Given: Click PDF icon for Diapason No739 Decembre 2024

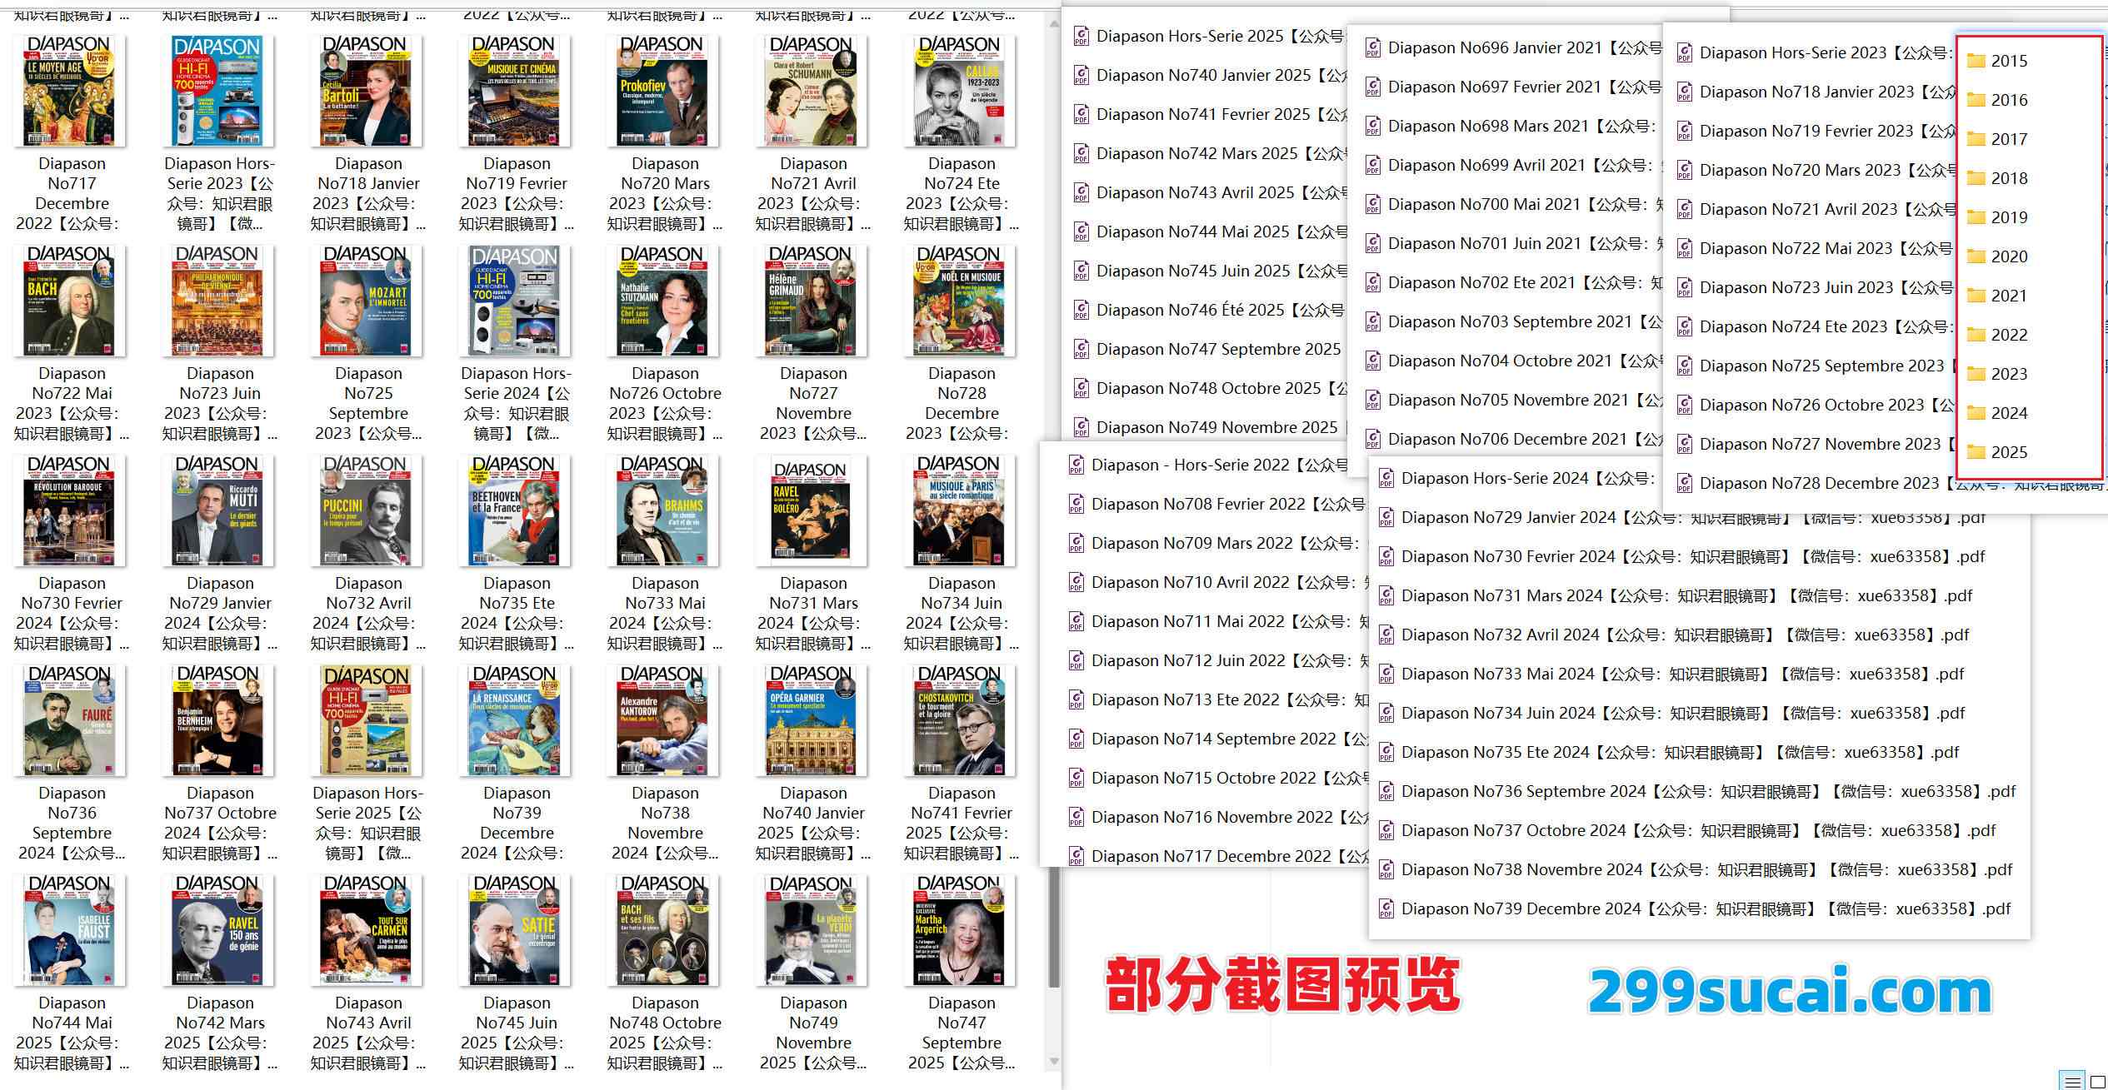Looking at the screenshot, I should [x=1386, y=909].
